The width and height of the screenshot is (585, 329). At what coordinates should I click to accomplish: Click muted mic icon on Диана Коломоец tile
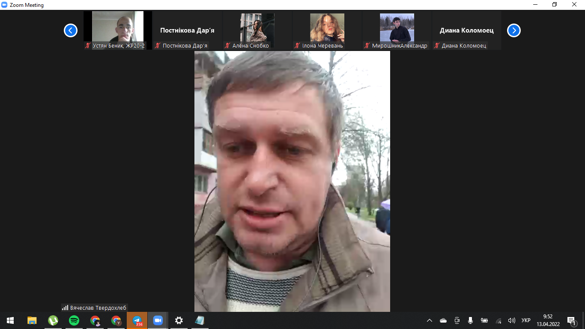pyautogui.click(x=437, y=45)
